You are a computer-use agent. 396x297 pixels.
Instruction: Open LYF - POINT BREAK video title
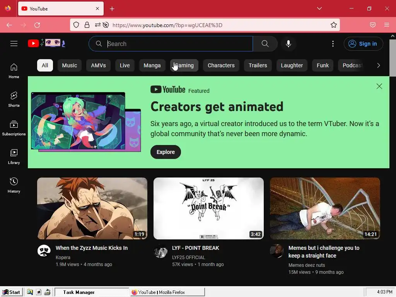pos(196,248)
